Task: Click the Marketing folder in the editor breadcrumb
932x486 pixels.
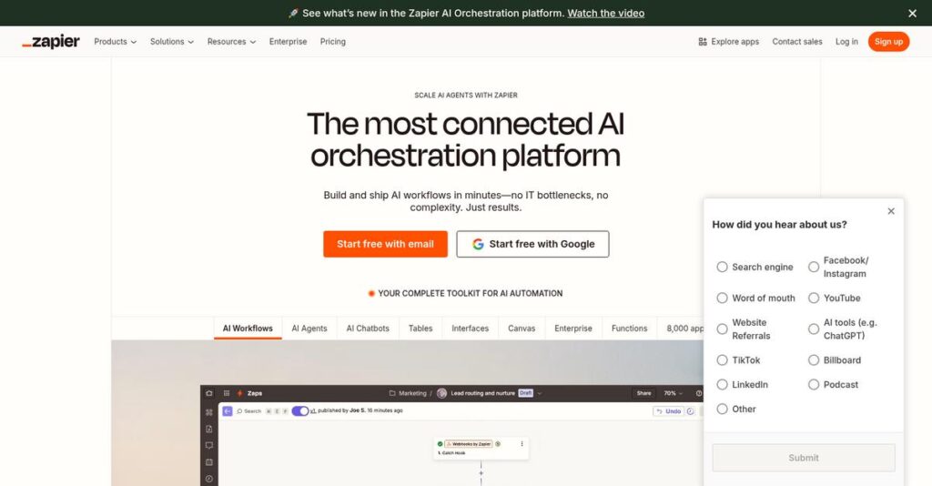Action: tap(409, 393)
